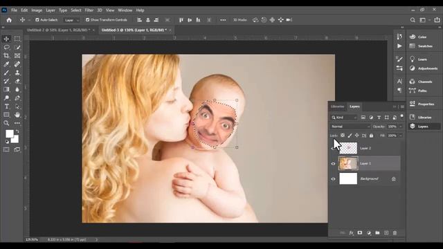Open the Channels panel
The image size is (443, 249).
(x=421, y=82)
